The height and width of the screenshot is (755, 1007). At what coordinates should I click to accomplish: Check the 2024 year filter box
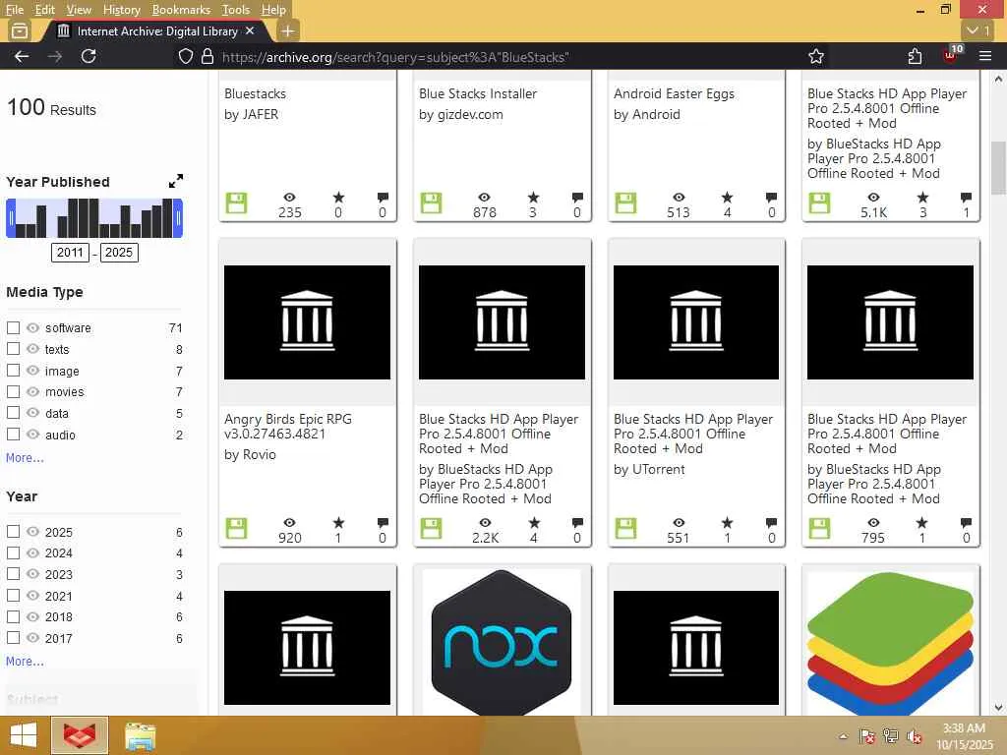coord(13,552)
